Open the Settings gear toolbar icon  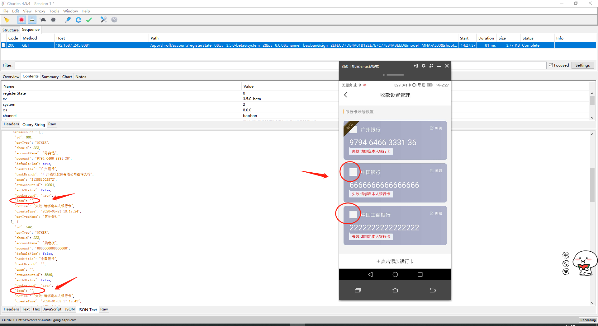(114, 20)
